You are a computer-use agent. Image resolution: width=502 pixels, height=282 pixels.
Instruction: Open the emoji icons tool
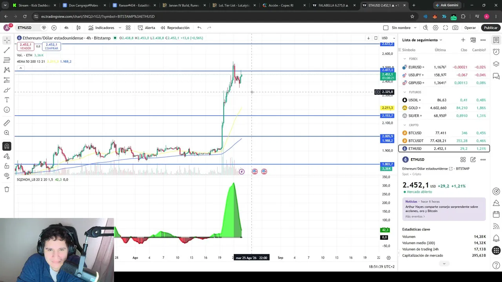click(7, 110)
